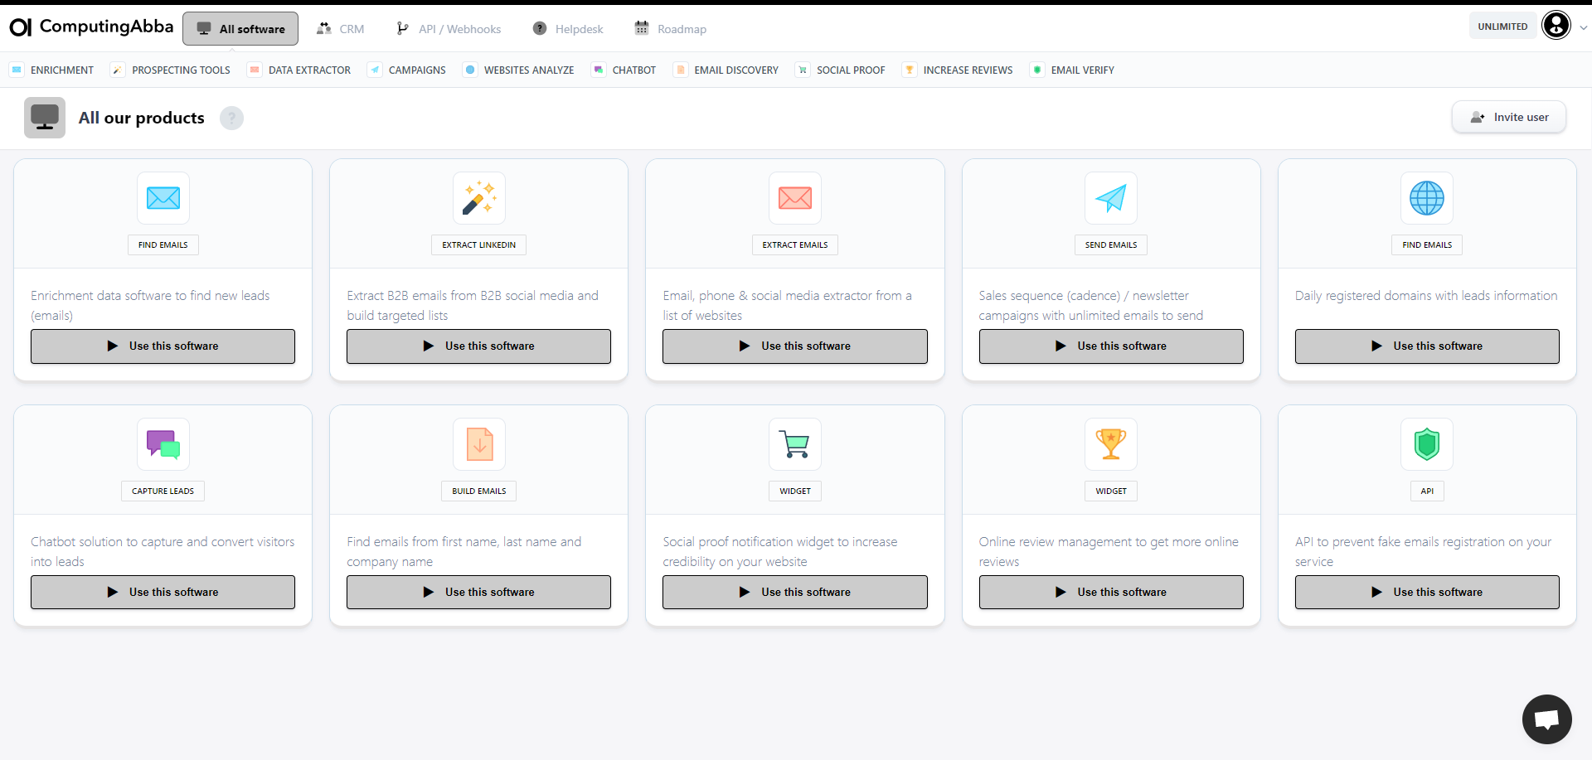Choose the EMAIL VERIFY category
This screenshot has width=1592, height=760.
click(1072, 70)
